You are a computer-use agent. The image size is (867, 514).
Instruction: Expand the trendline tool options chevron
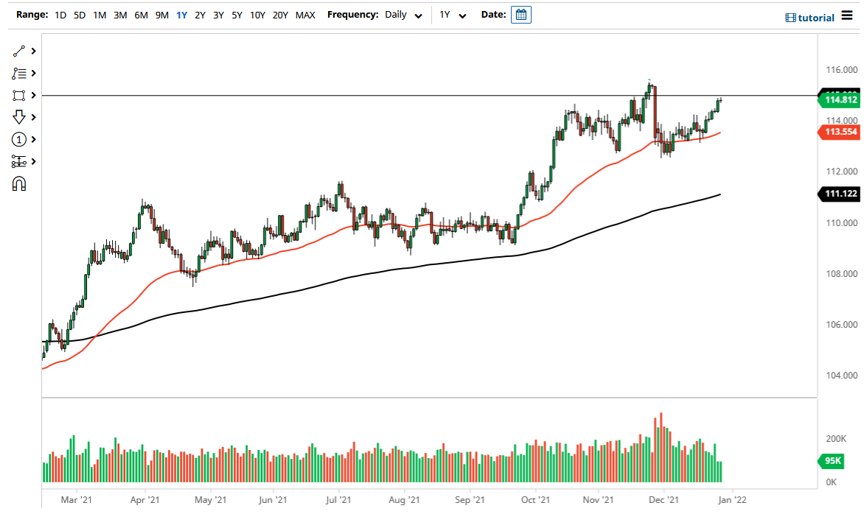tap(32, 51)
